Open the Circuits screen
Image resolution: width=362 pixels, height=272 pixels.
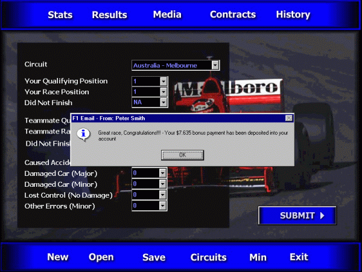click(208, 257)
